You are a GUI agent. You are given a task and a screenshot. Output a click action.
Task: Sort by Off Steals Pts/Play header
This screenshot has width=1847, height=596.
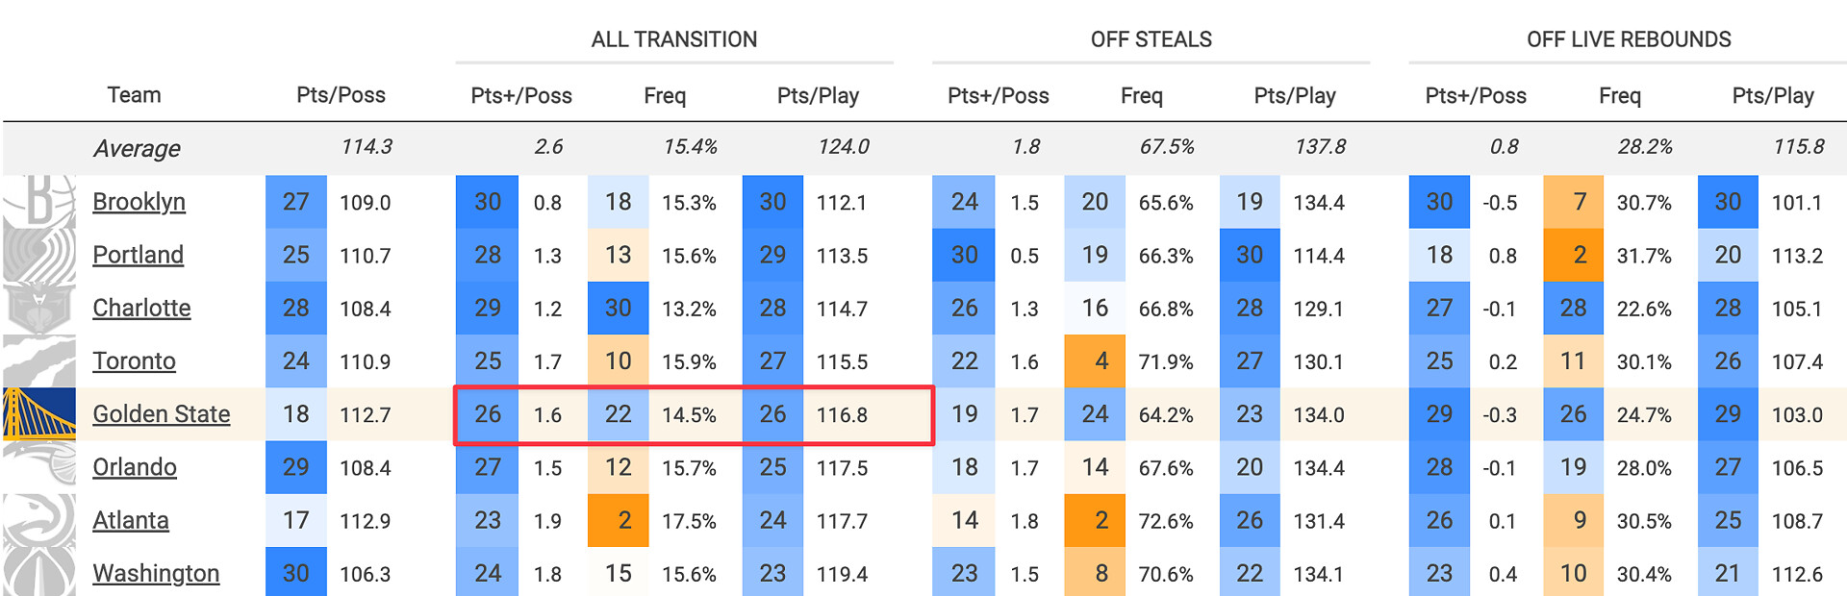(x=1295, y=95)
